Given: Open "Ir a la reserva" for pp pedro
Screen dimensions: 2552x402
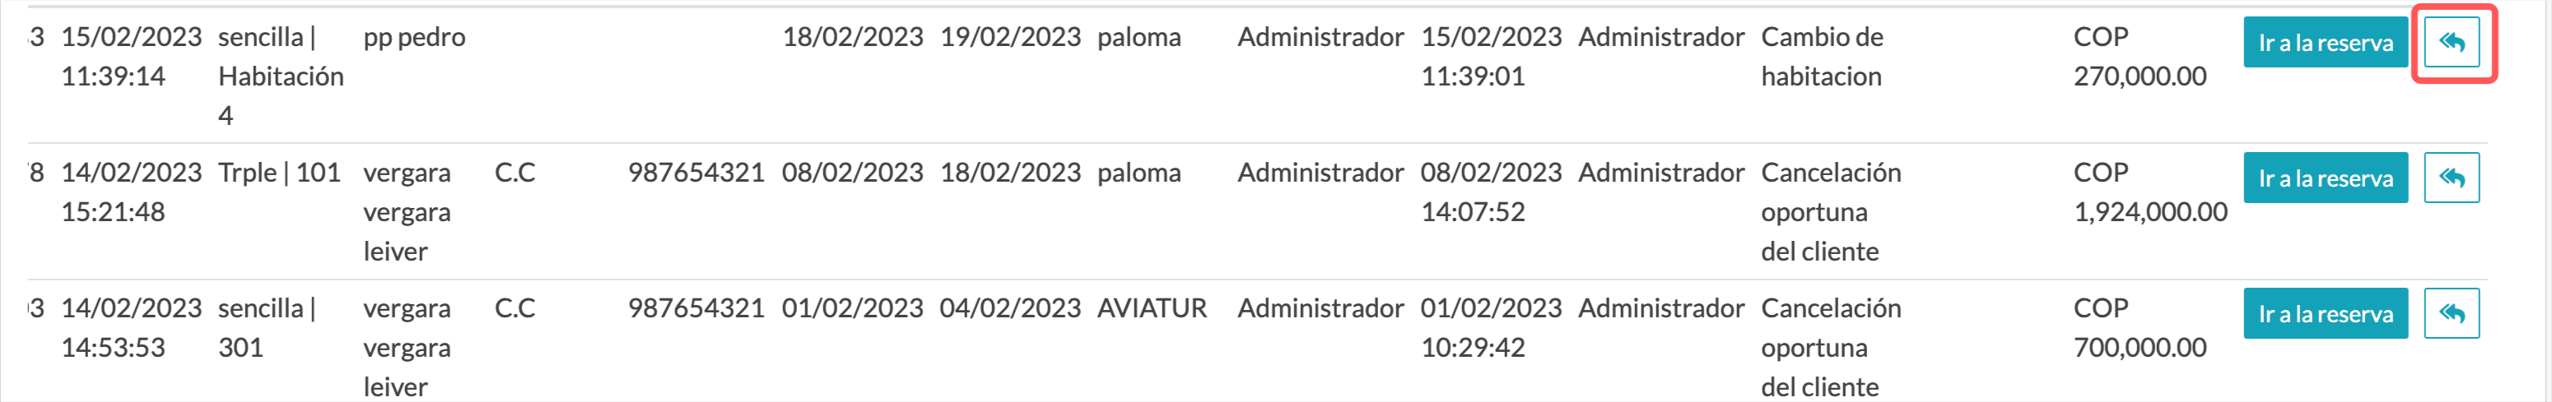Looking at the screenshot, I should tap(2325, 43).
